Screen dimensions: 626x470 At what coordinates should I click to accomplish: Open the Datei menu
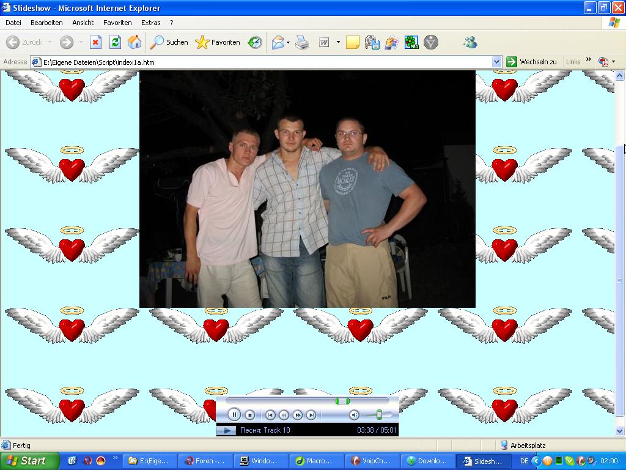(13, 23)
